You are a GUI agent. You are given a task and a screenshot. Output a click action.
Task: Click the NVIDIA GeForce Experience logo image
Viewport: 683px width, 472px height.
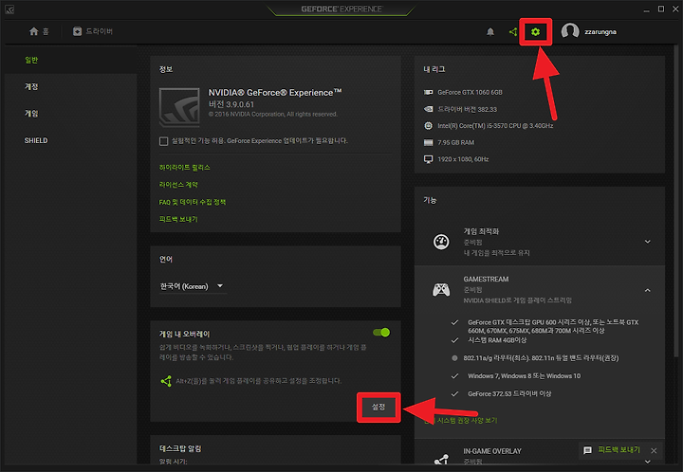(x=179, y=107)
